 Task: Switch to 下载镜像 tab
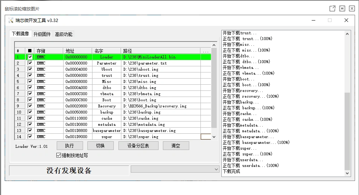tap(20, 34)
